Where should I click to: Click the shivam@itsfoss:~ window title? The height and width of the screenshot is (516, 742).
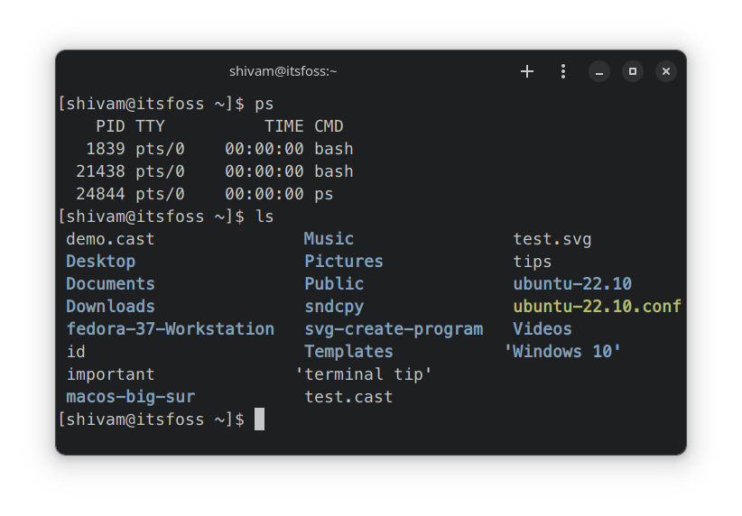tap(283, 71)
